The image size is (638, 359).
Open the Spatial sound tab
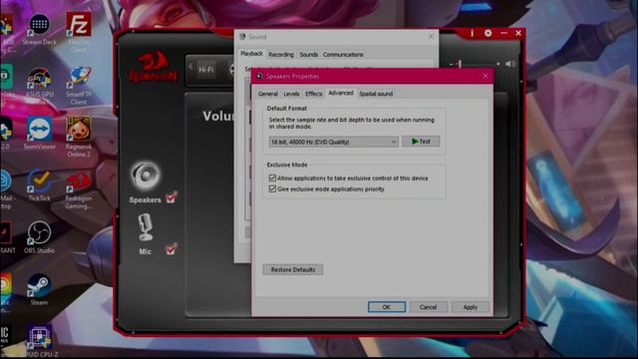(x=376, y=94)
